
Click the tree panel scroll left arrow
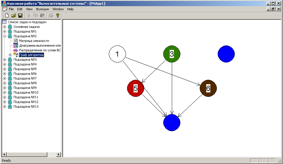pyautogui.click(x=4, y=154)
